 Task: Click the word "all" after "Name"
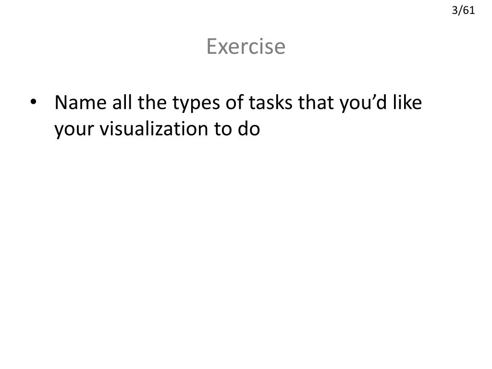tap(122, 102)
